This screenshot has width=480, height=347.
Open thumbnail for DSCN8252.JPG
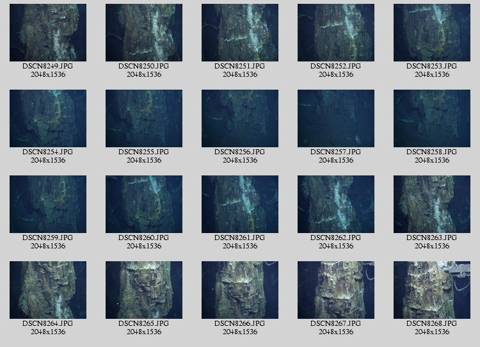click(335, 33)
